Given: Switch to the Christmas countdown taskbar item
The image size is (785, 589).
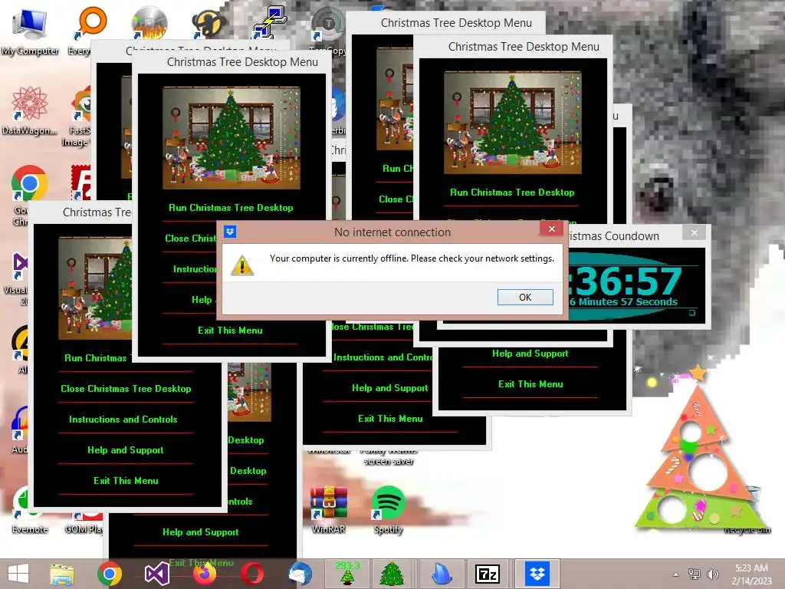Looking at the screenshot, I should click(347, 574).
